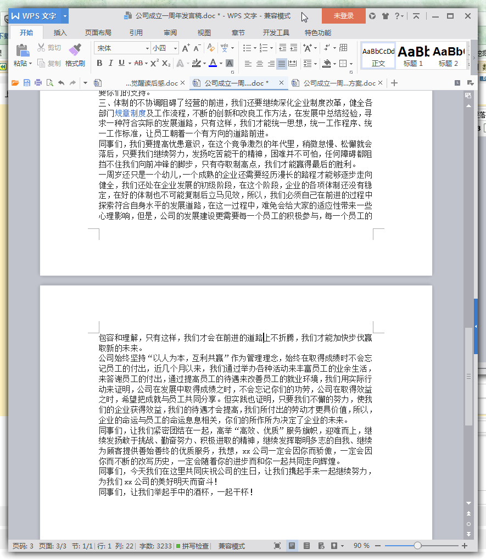Click the redo arrow icon

tap(72, 83)
